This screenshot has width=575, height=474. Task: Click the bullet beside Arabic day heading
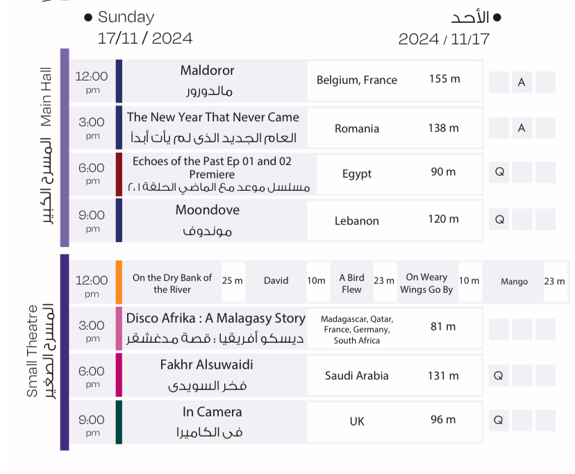click(497, 17)
